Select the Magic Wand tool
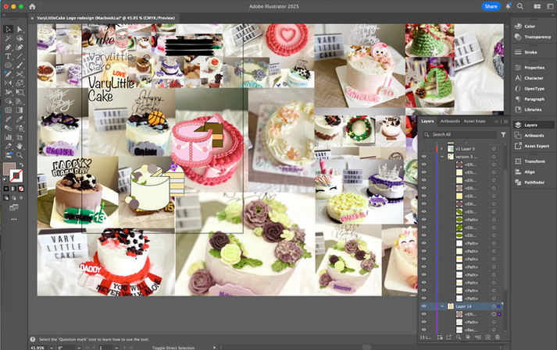Viewport: 557px width, 350px height. tap(8, 38)
